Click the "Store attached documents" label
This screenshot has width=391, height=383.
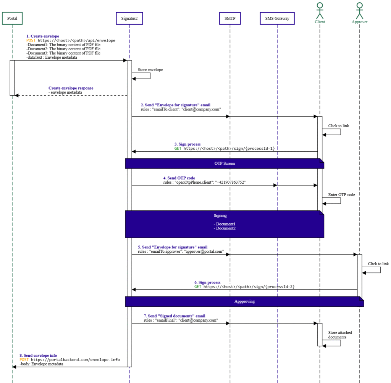click(x=340, y=335)
